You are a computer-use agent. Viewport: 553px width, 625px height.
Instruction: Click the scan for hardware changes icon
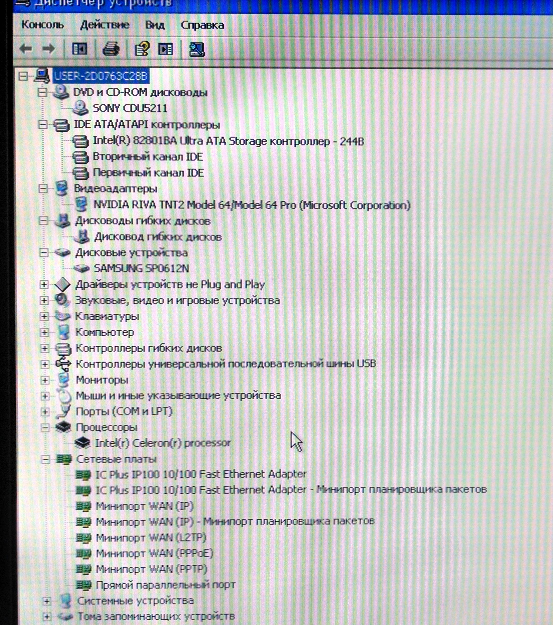(x=197, y=49)
